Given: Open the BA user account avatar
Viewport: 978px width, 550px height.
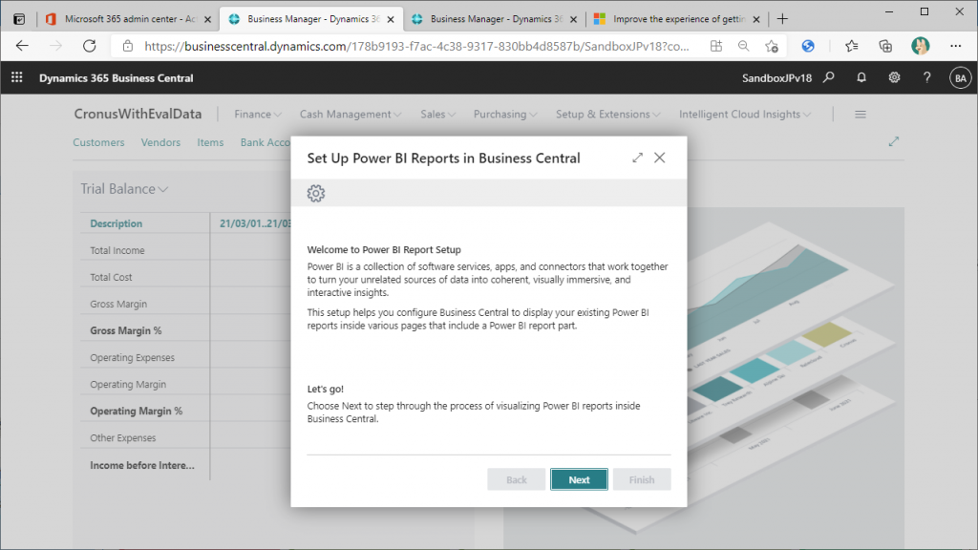Looking at the screenshot, I should pyautogui.click(x=960, y=78).
